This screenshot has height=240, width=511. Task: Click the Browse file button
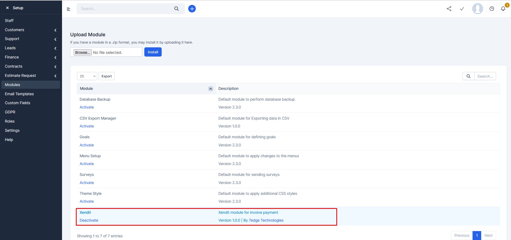click(83, 52)
